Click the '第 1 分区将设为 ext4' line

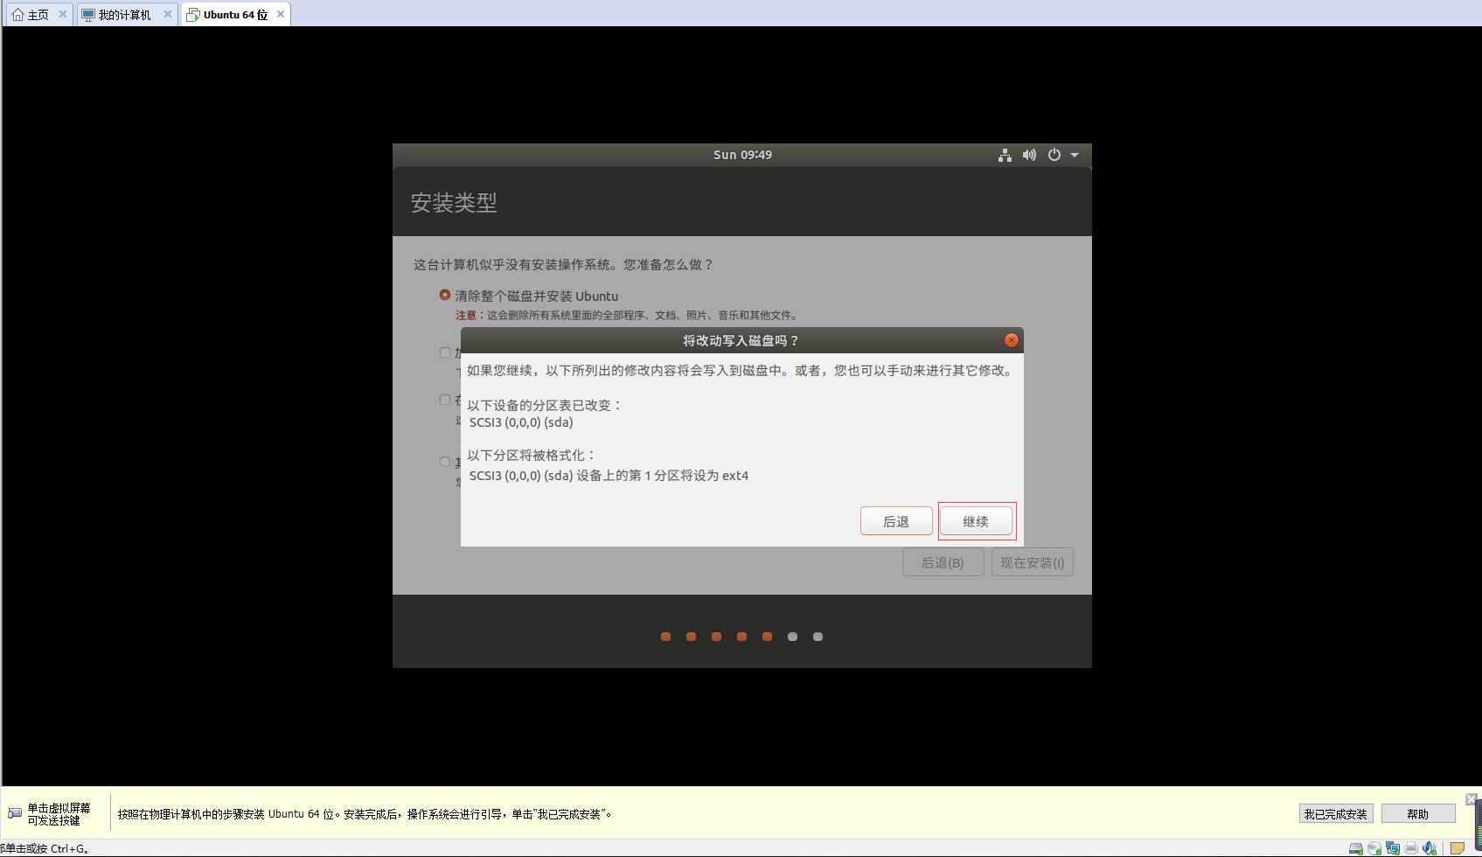609,476
